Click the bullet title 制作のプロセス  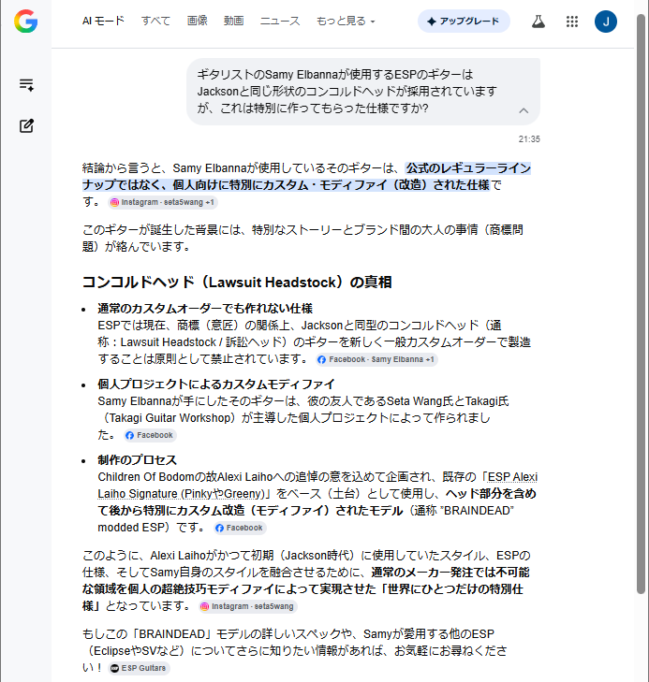(137, 460)
